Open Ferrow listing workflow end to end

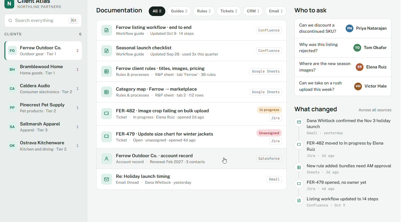coord(191,30)
